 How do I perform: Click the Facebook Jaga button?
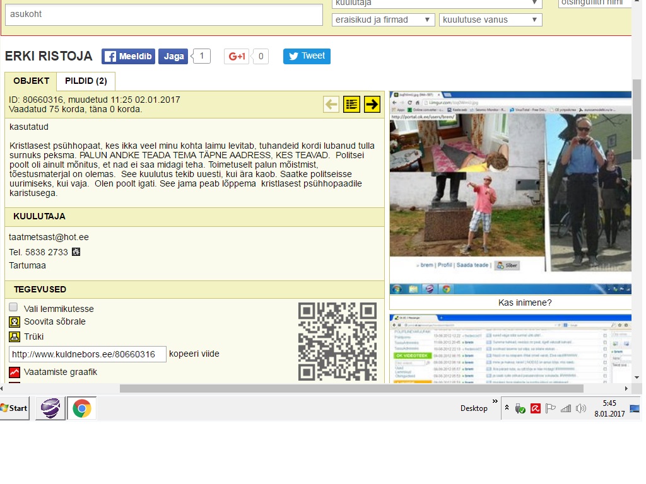pyautogui.click(x=173, y=56)
